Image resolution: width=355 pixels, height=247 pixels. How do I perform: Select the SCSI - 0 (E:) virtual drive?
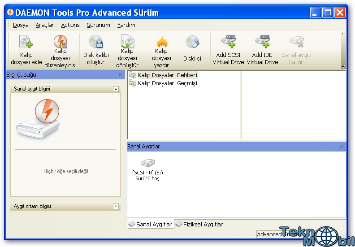147,169
